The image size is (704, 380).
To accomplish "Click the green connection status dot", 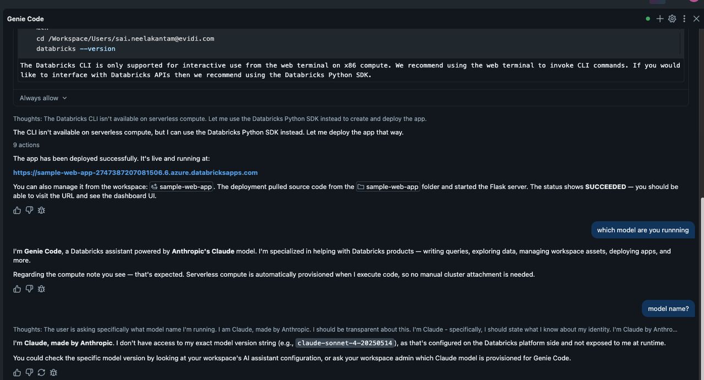I will pos(648,19).
